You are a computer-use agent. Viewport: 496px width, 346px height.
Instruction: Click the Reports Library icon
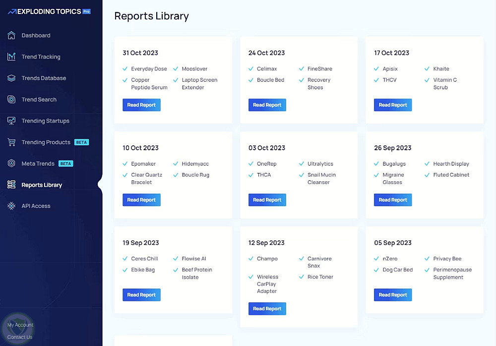click(x=11, y=185)
